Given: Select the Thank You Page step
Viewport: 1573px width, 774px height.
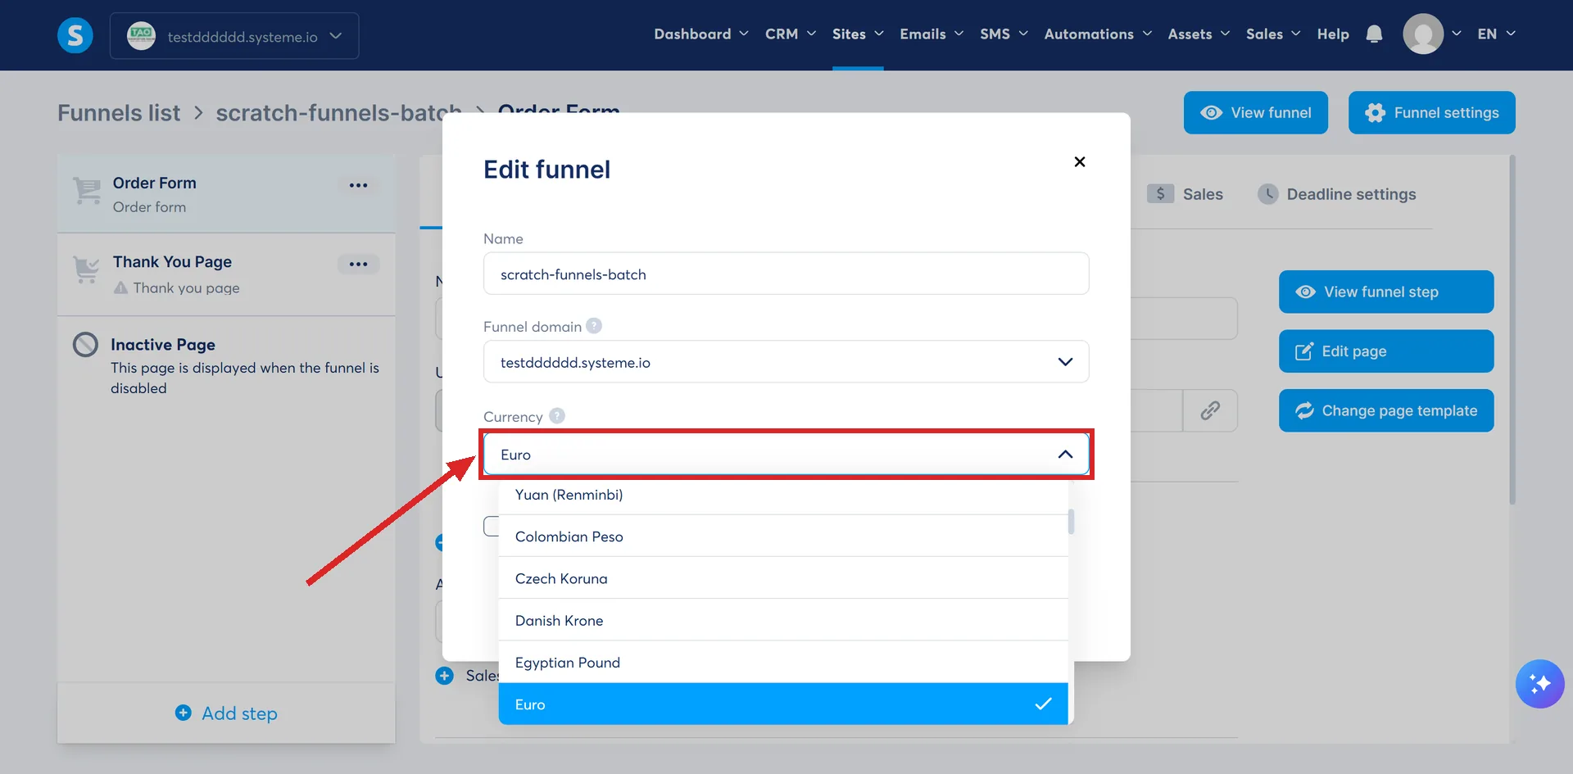Looking at the screenshot, I should (226, 274).
